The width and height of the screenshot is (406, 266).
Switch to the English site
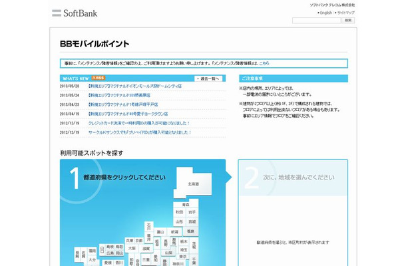325,13
